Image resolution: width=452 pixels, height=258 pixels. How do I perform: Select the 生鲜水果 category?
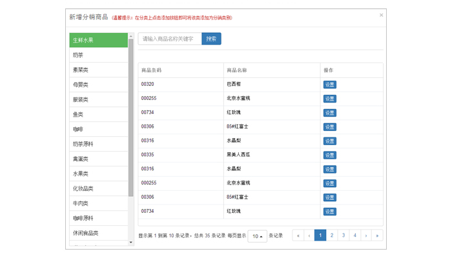coord(99,40)
